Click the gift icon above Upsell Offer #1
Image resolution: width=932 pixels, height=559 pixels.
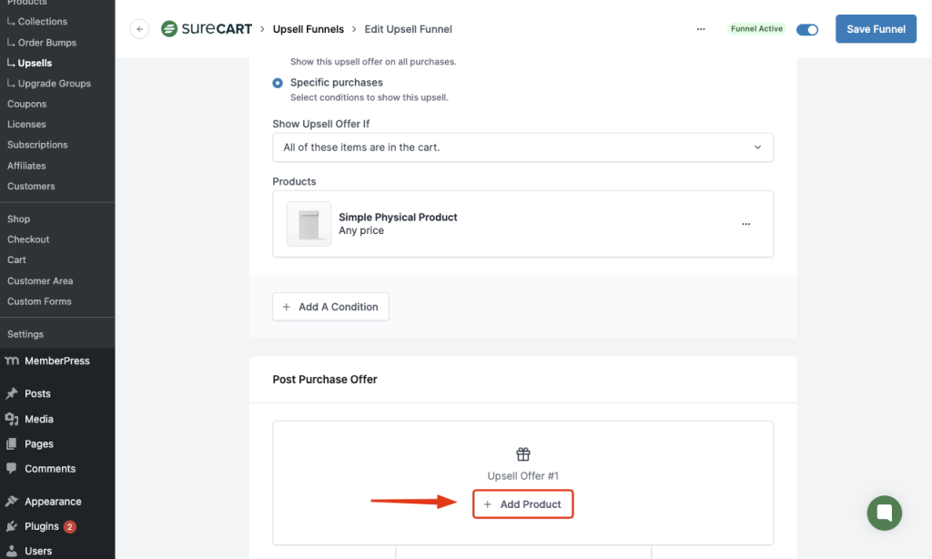coord(523,454)
